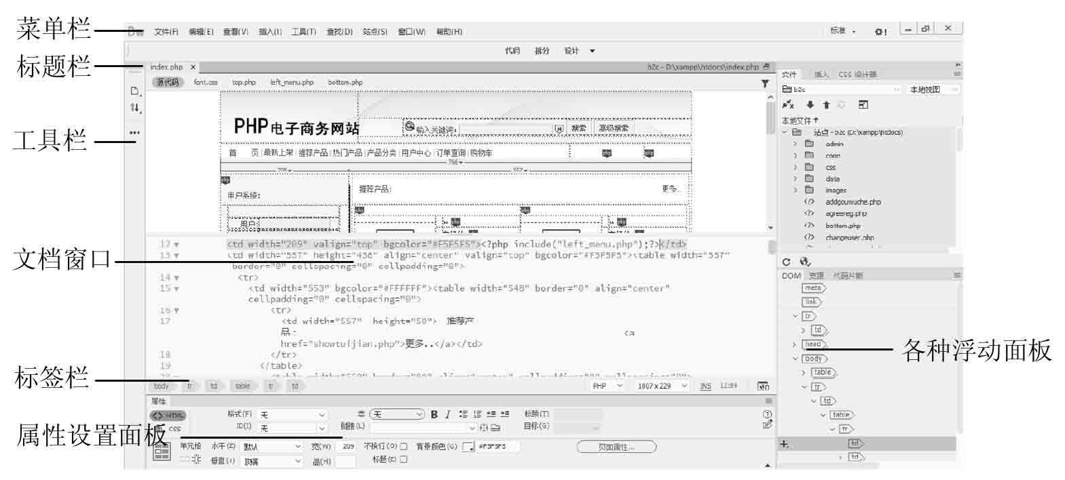The height and width of the screenshot is (480, 1065).
Task: Click the File Management arrows icon
Action: [x=134, y=107]
